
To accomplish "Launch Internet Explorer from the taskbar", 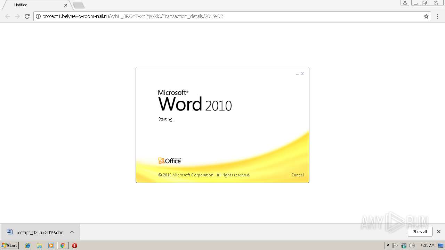I will click(28, 245).
